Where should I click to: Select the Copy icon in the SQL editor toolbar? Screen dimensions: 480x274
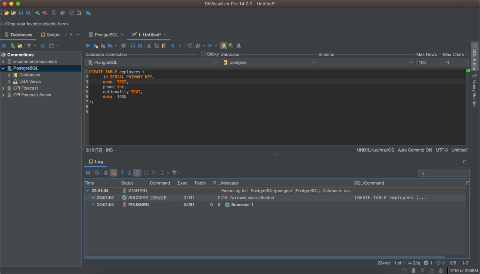156,46
